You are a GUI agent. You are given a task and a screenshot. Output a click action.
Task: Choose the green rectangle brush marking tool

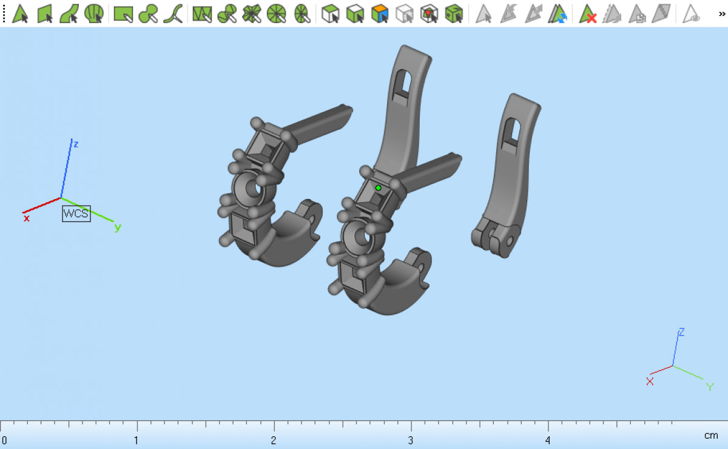pos(123,13)
